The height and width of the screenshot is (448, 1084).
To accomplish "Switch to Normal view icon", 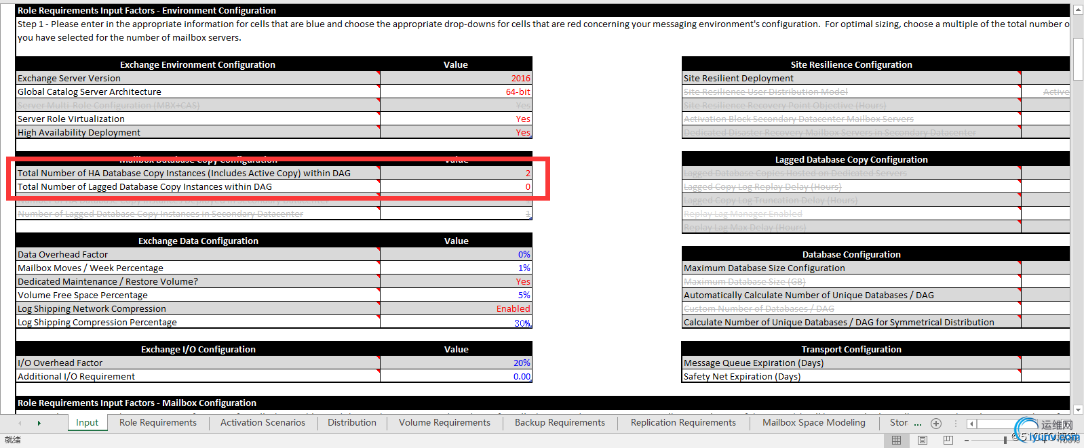I will 896,440.
